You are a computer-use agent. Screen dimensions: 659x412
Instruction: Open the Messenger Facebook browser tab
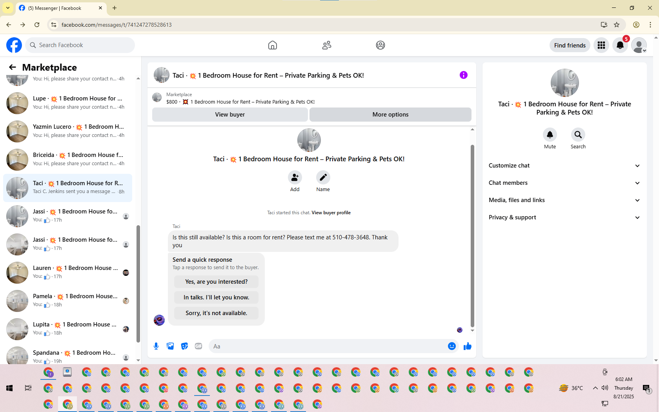pos(61,8)
